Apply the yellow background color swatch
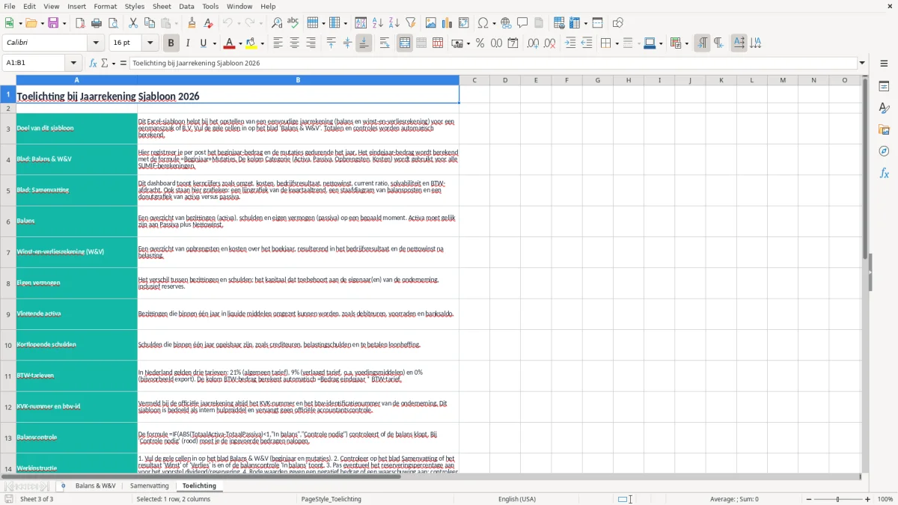Image resolution: width=898 pixels, height=505 pixels. coord(252,43)
